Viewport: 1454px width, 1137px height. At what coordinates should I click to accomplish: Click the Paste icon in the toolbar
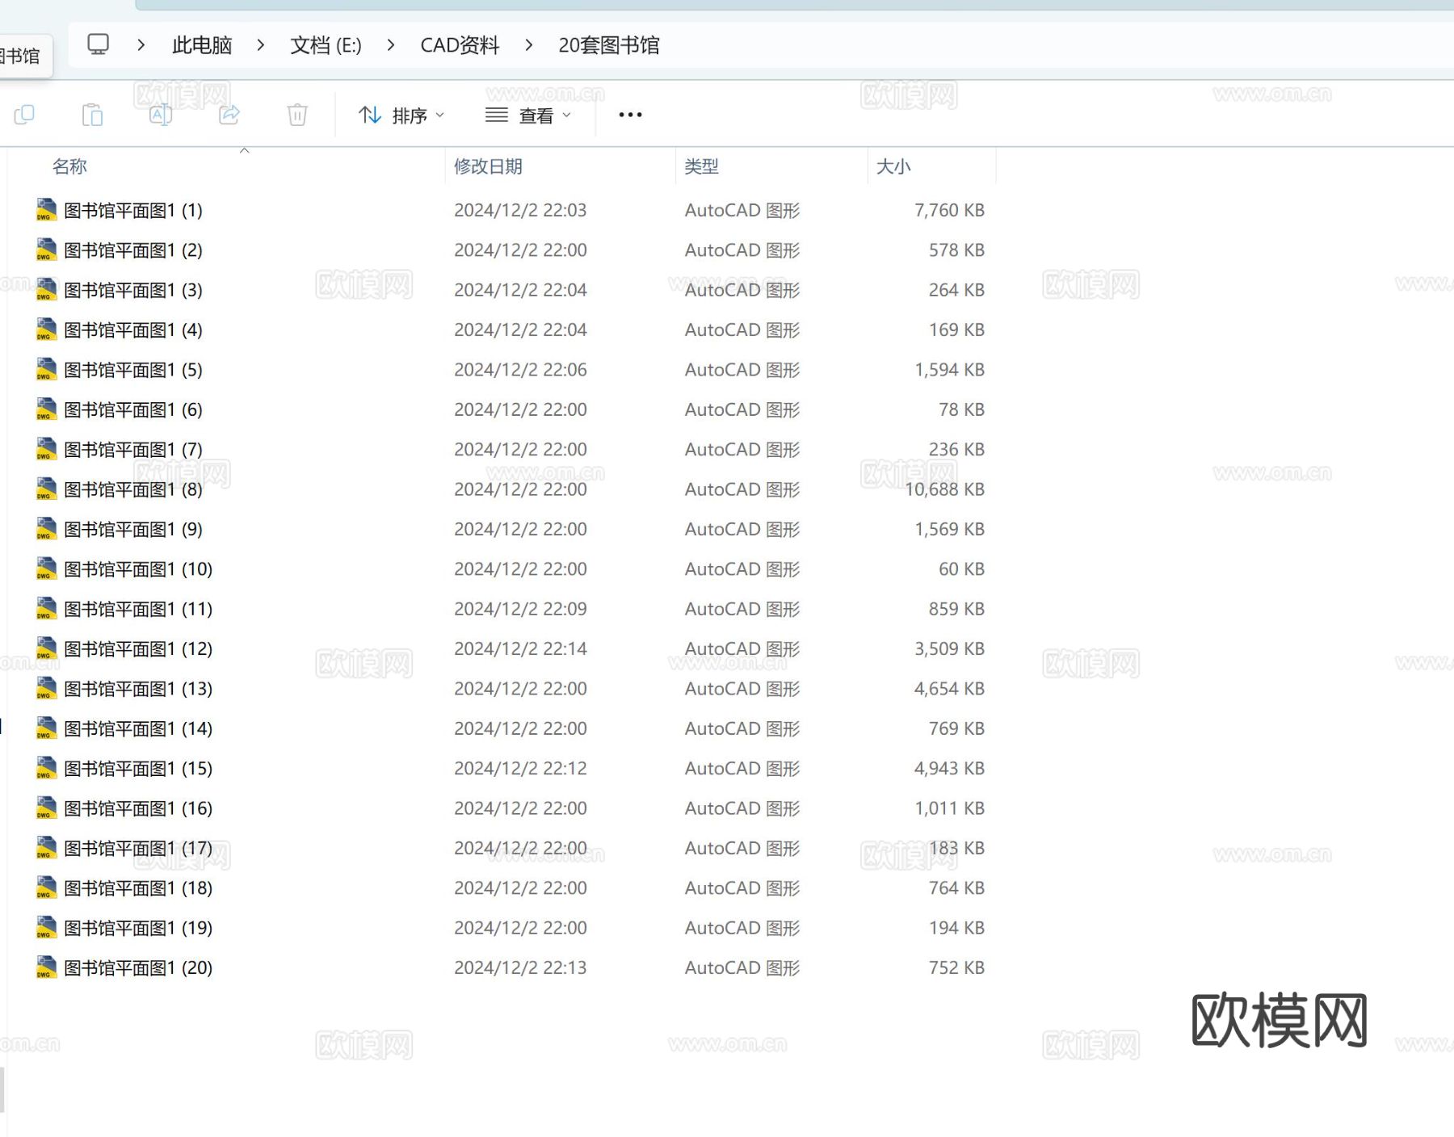[93, 115]
